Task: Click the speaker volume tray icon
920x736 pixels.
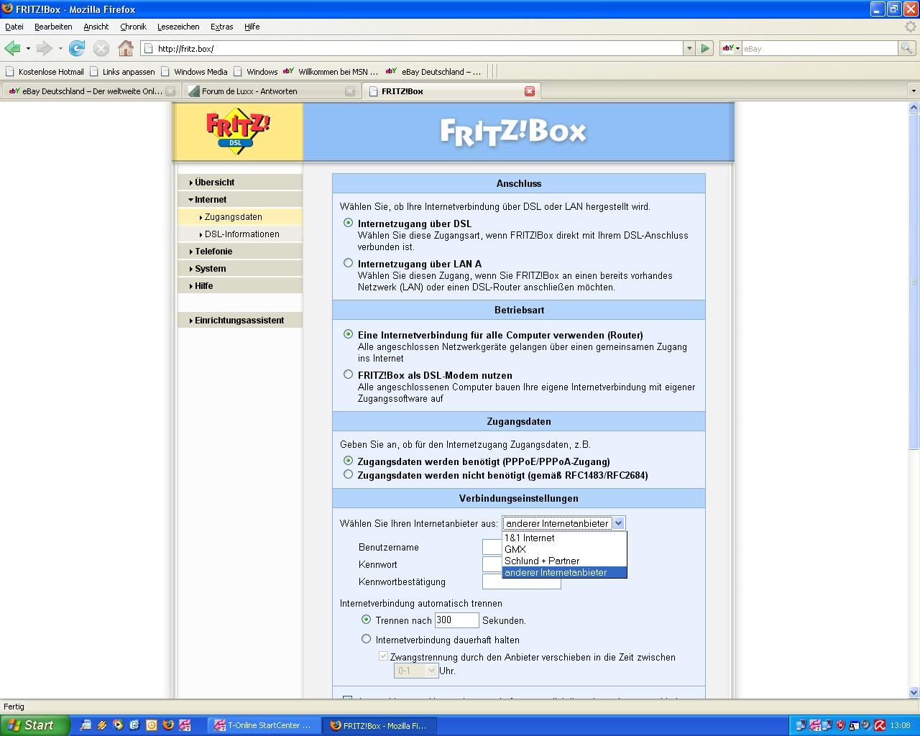Action: 867,725
